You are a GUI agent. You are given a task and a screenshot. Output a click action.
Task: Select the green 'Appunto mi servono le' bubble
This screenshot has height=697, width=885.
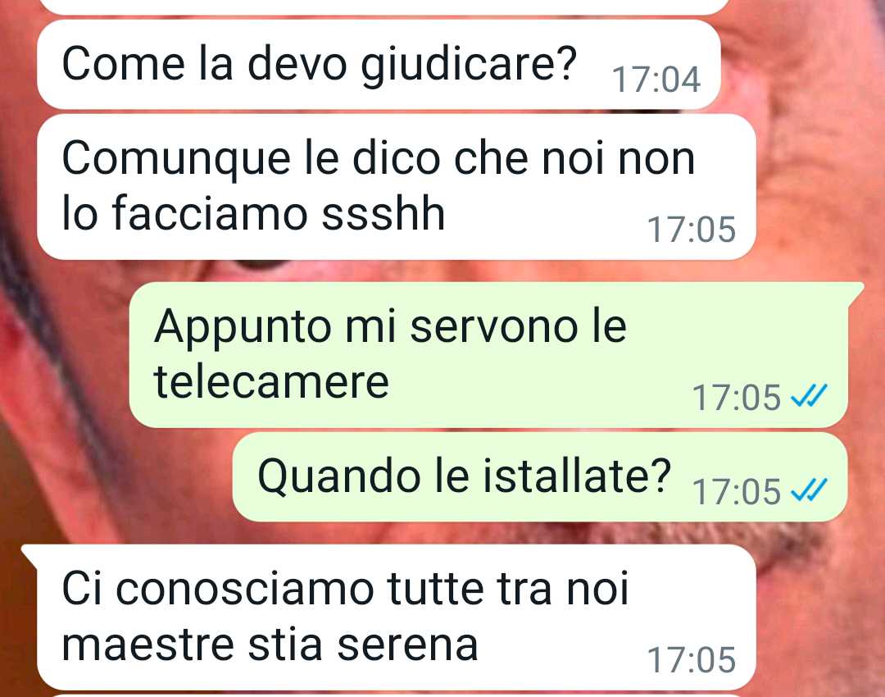488,355
